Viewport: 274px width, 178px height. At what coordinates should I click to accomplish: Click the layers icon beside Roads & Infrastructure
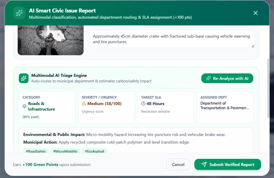click(x=24, y=106)
